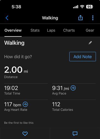Switch to the Stats tab
This screenshot has width=100, height=139.
(35, 30)
